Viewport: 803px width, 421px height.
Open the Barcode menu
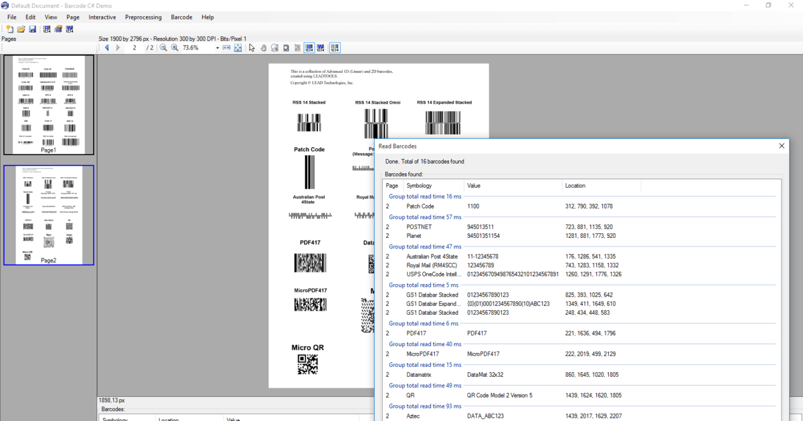coord(181,17)
